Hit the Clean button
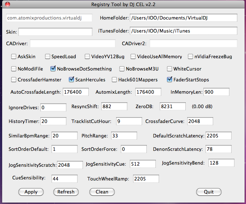This screenshot has height=204, width=246. tap(102, 192)
